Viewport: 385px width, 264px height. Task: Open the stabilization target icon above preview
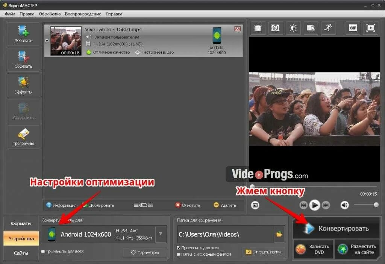tap(275, 28)
